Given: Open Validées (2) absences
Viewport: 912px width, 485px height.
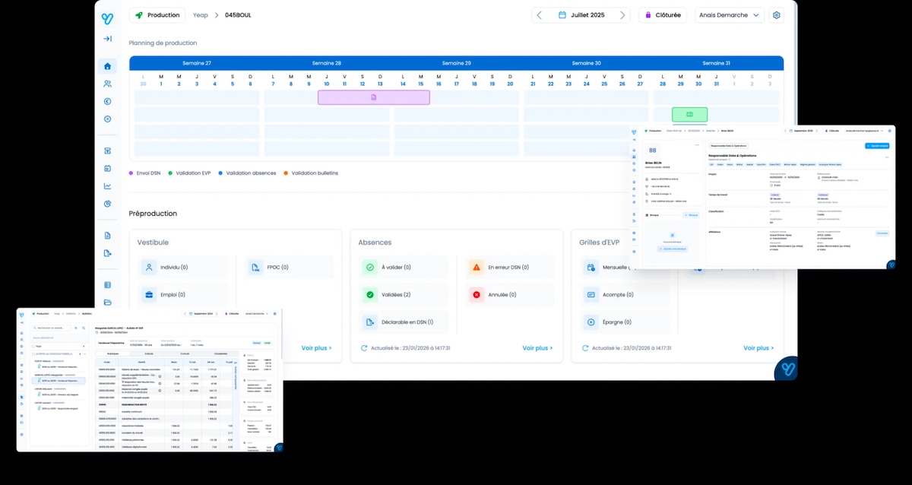Looking at the screenshot, I should (x=404, y=294).
